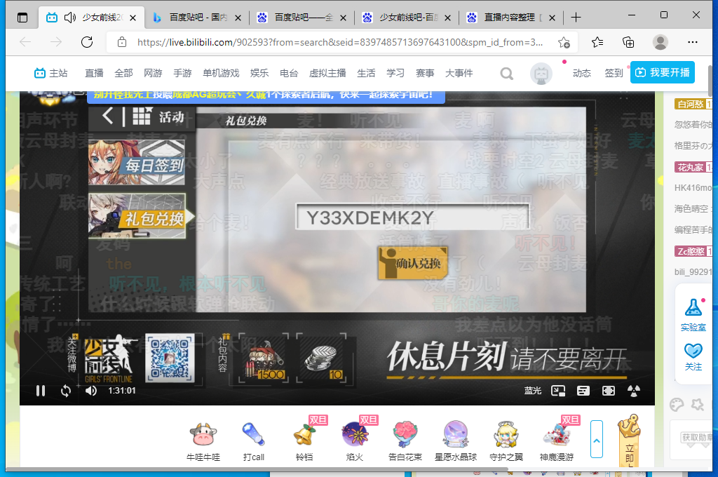The width and height of the screenshot is (718, 477).
Task: Open the user avatar in site header
Action: [541, 74]
